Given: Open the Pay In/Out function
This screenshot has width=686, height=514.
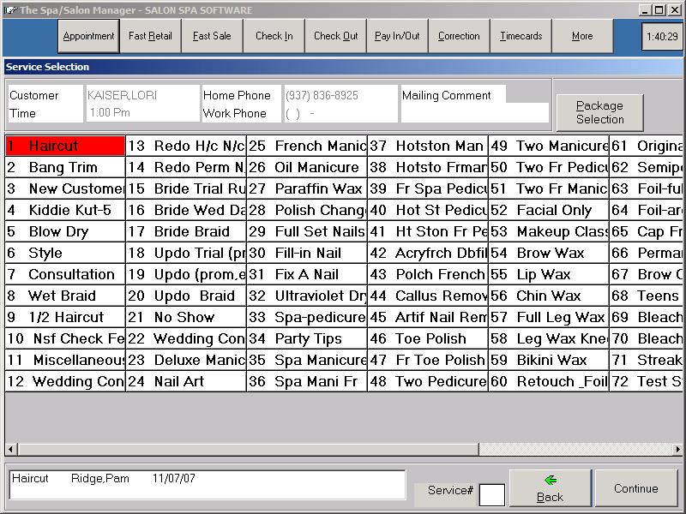Looking at the screenshot, I should [397, 37].
